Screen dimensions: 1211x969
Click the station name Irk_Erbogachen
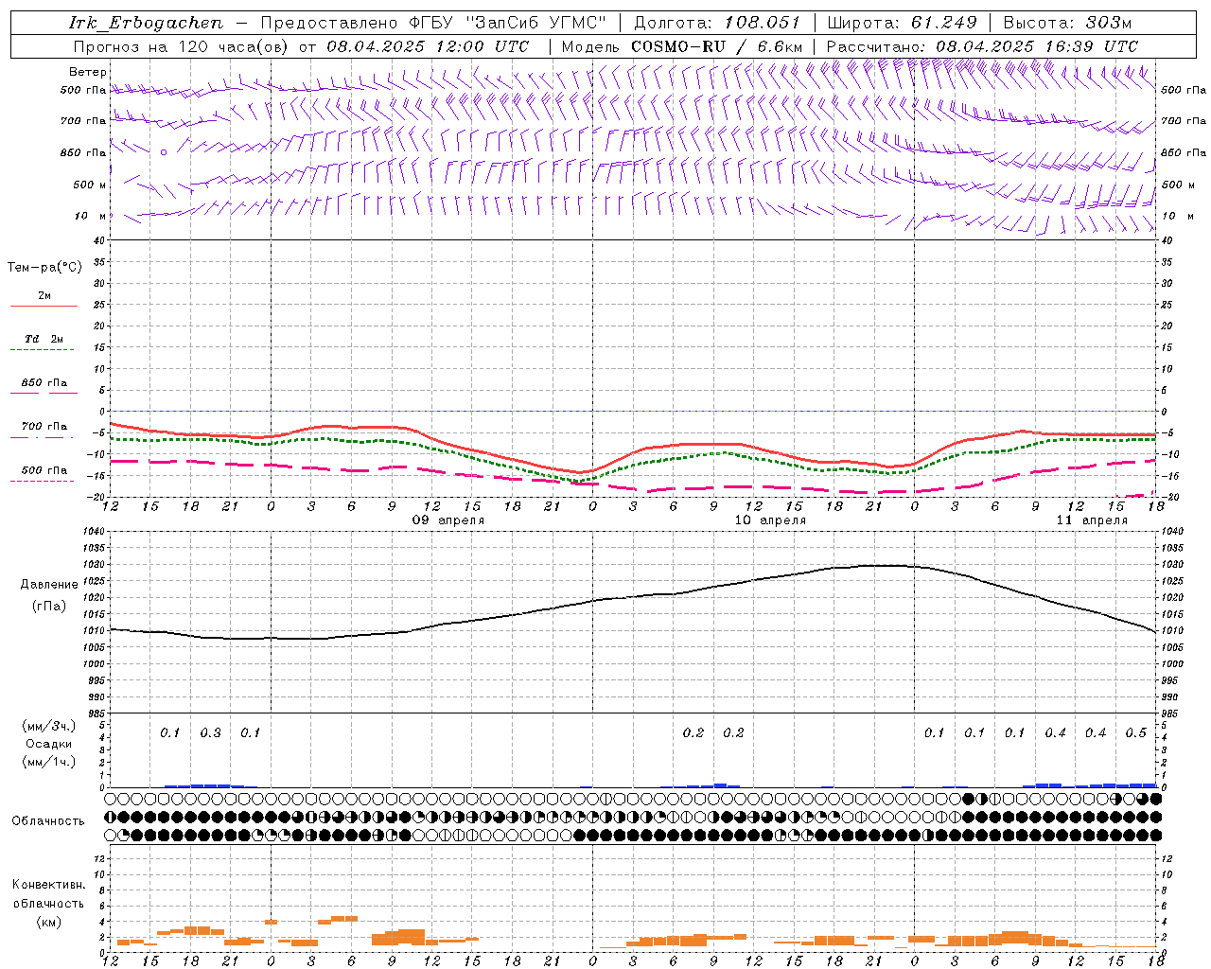(x=146, y=23)
